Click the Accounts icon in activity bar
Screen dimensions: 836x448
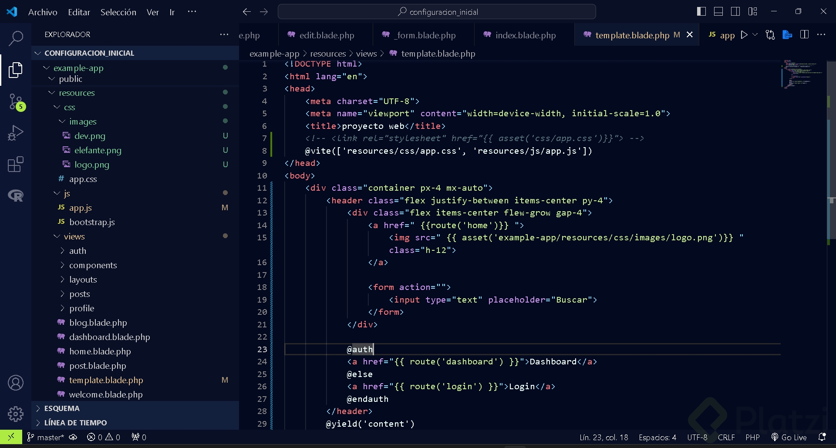tap(16, 383)
